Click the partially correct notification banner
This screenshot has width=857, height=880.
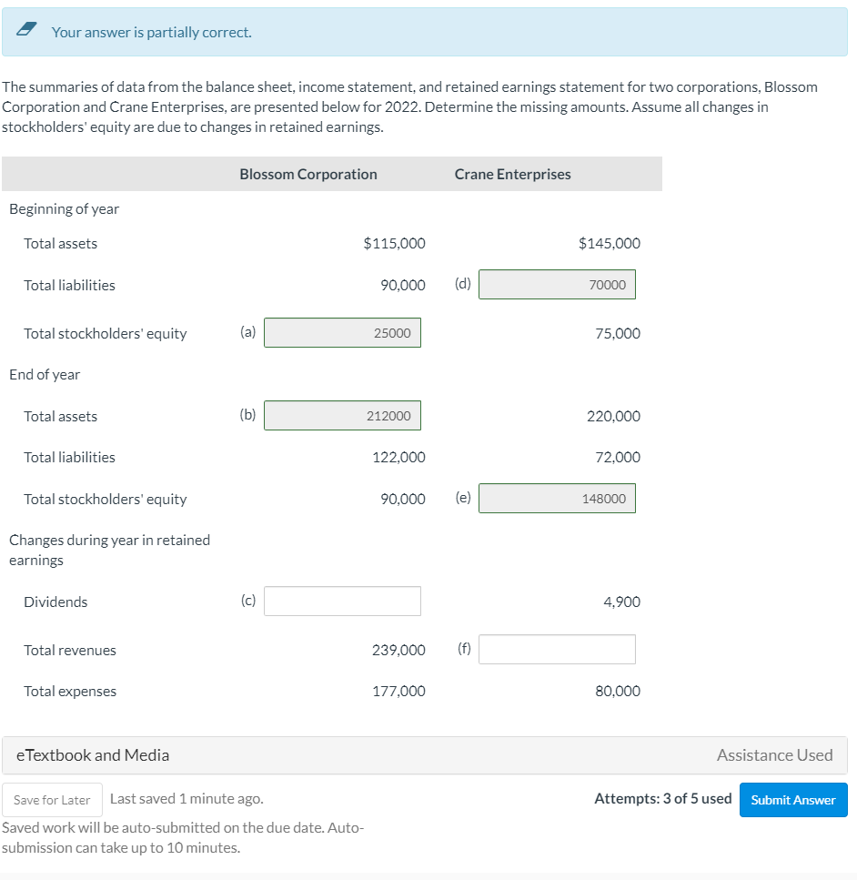428,32
